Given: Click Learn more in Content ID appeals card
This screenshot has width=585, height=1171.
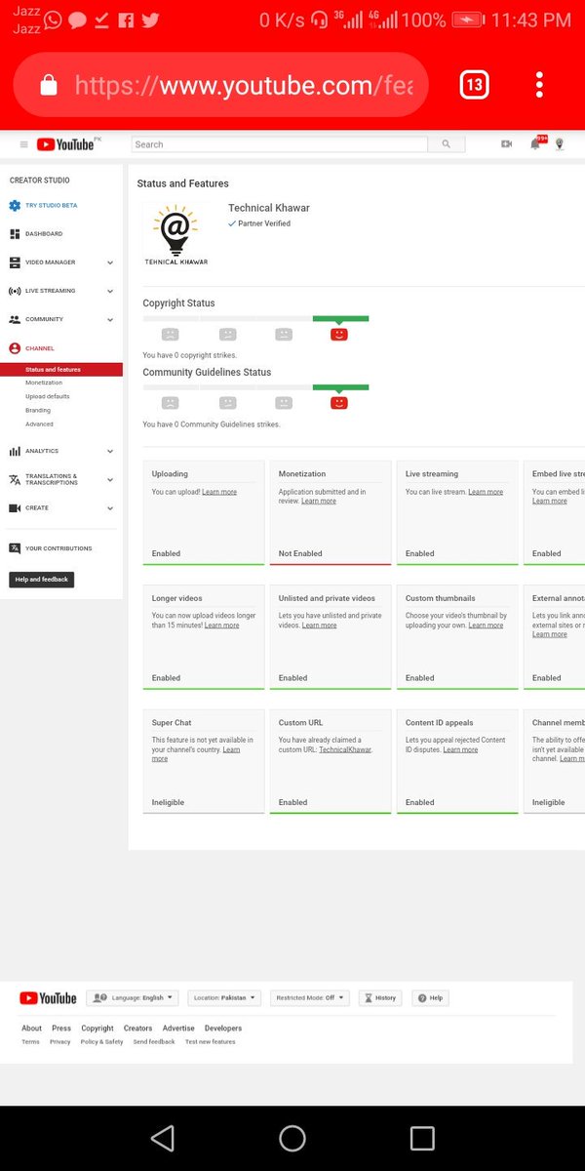Looking at the screenshot, I should [460, 749].
